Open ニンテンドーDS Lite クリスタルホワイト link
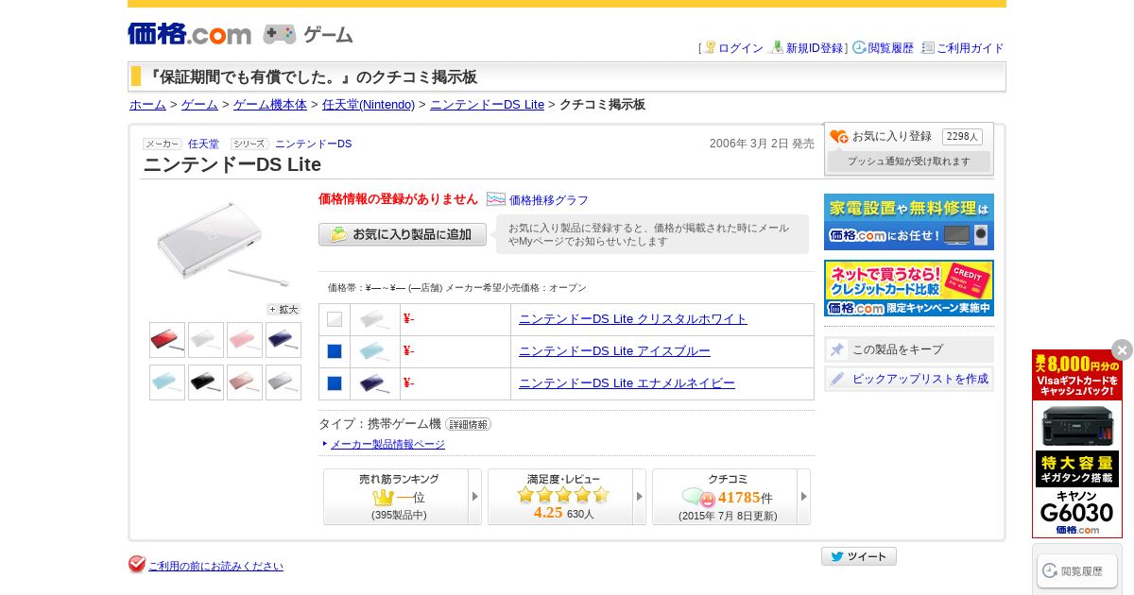The image size is (1134, 595). tap(633, 319)
